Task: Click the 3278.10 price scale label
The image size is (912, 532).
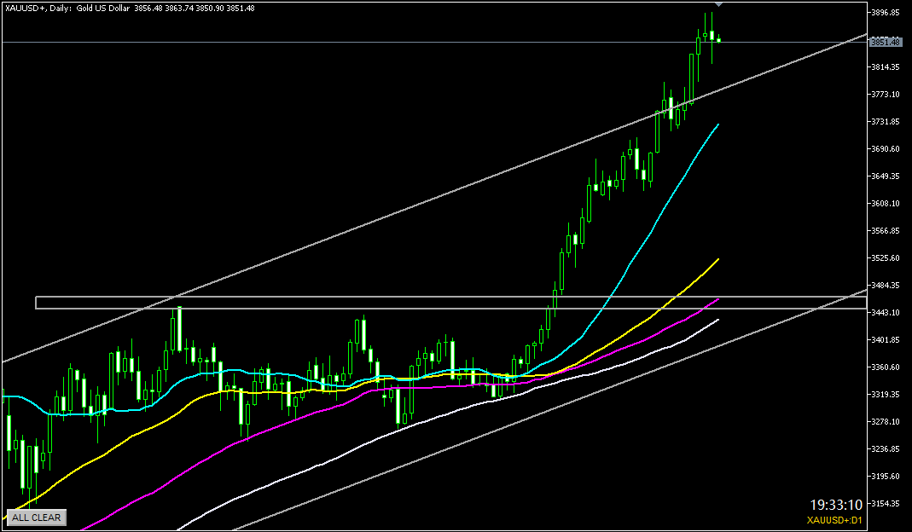Action: (887, 422)
